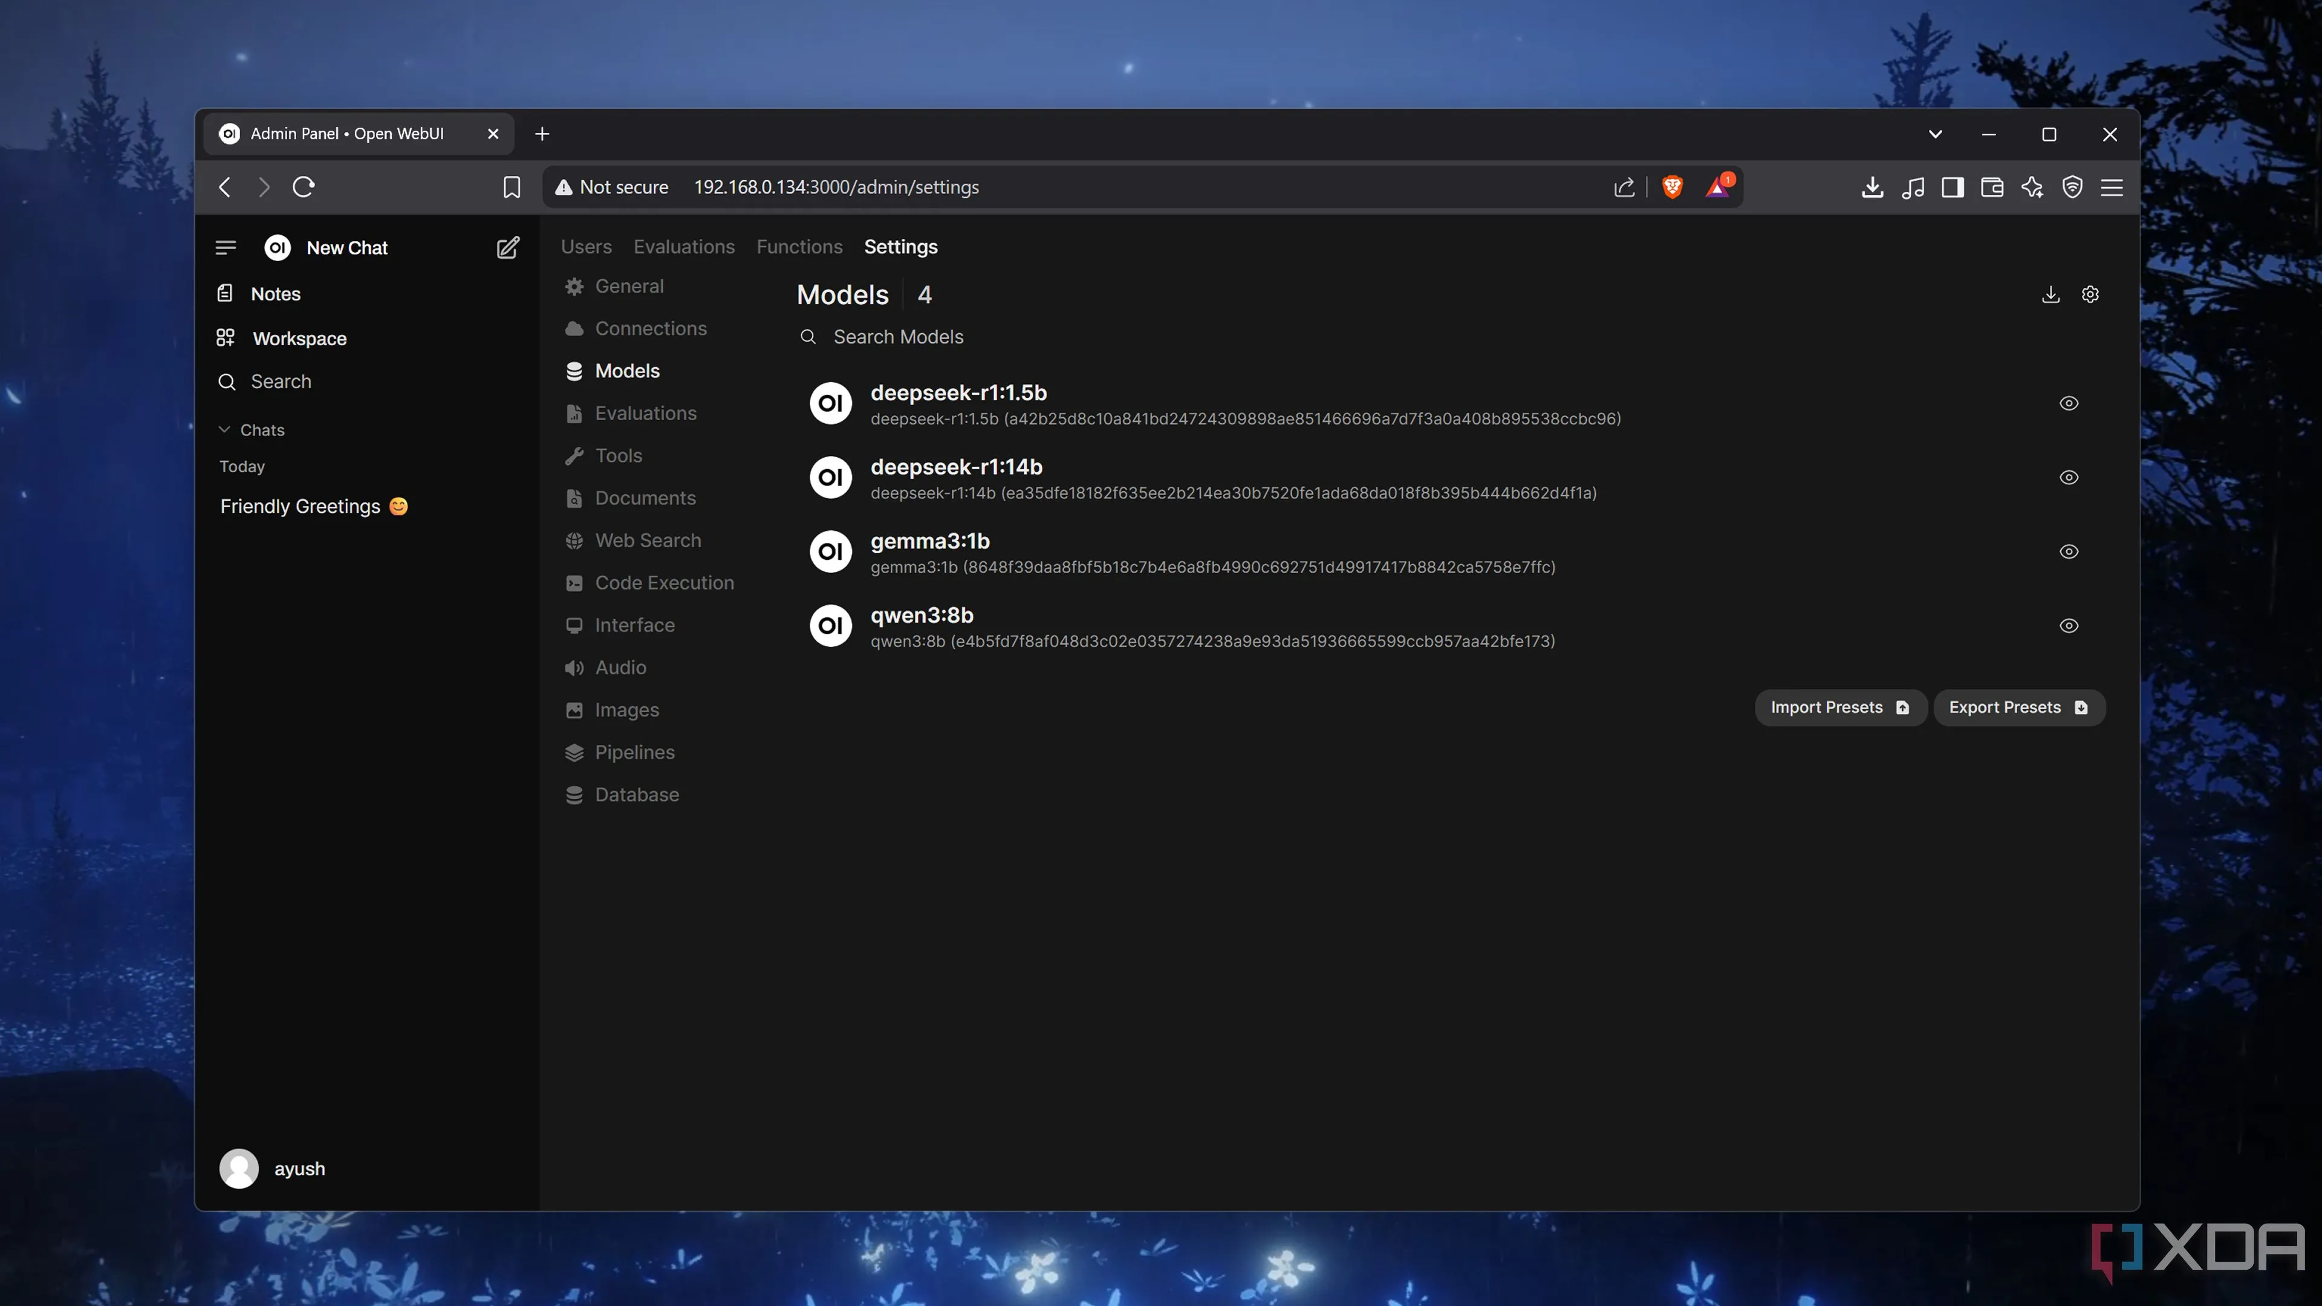This screenshot has height=1306, width=2322.
Task: Click the Brave Shields lion icon
Action: pyautogui.click(x=1672, y=187)
